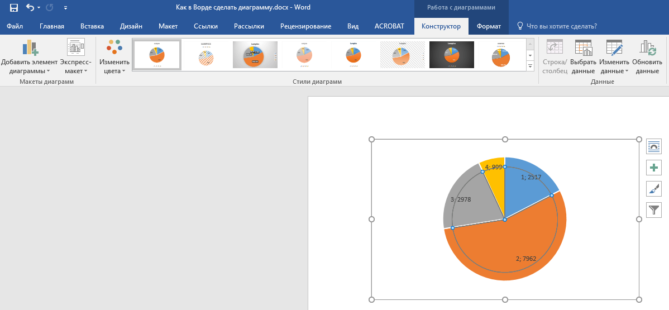Switch to the Вставка tab

[92, 26]
